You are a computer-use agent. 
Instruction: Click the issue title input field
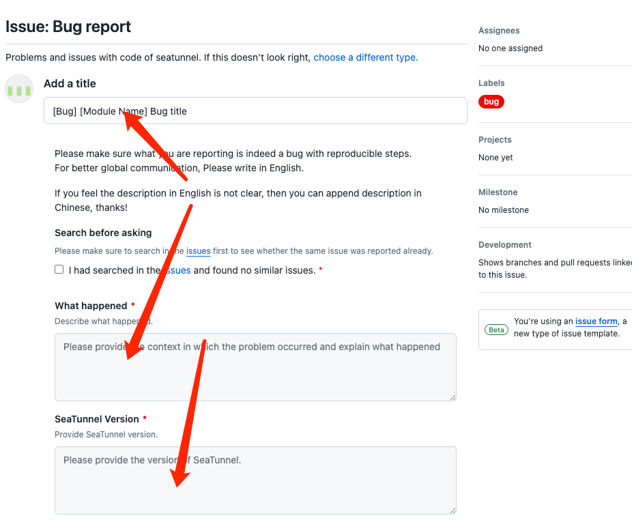click(x=255, y=111)
